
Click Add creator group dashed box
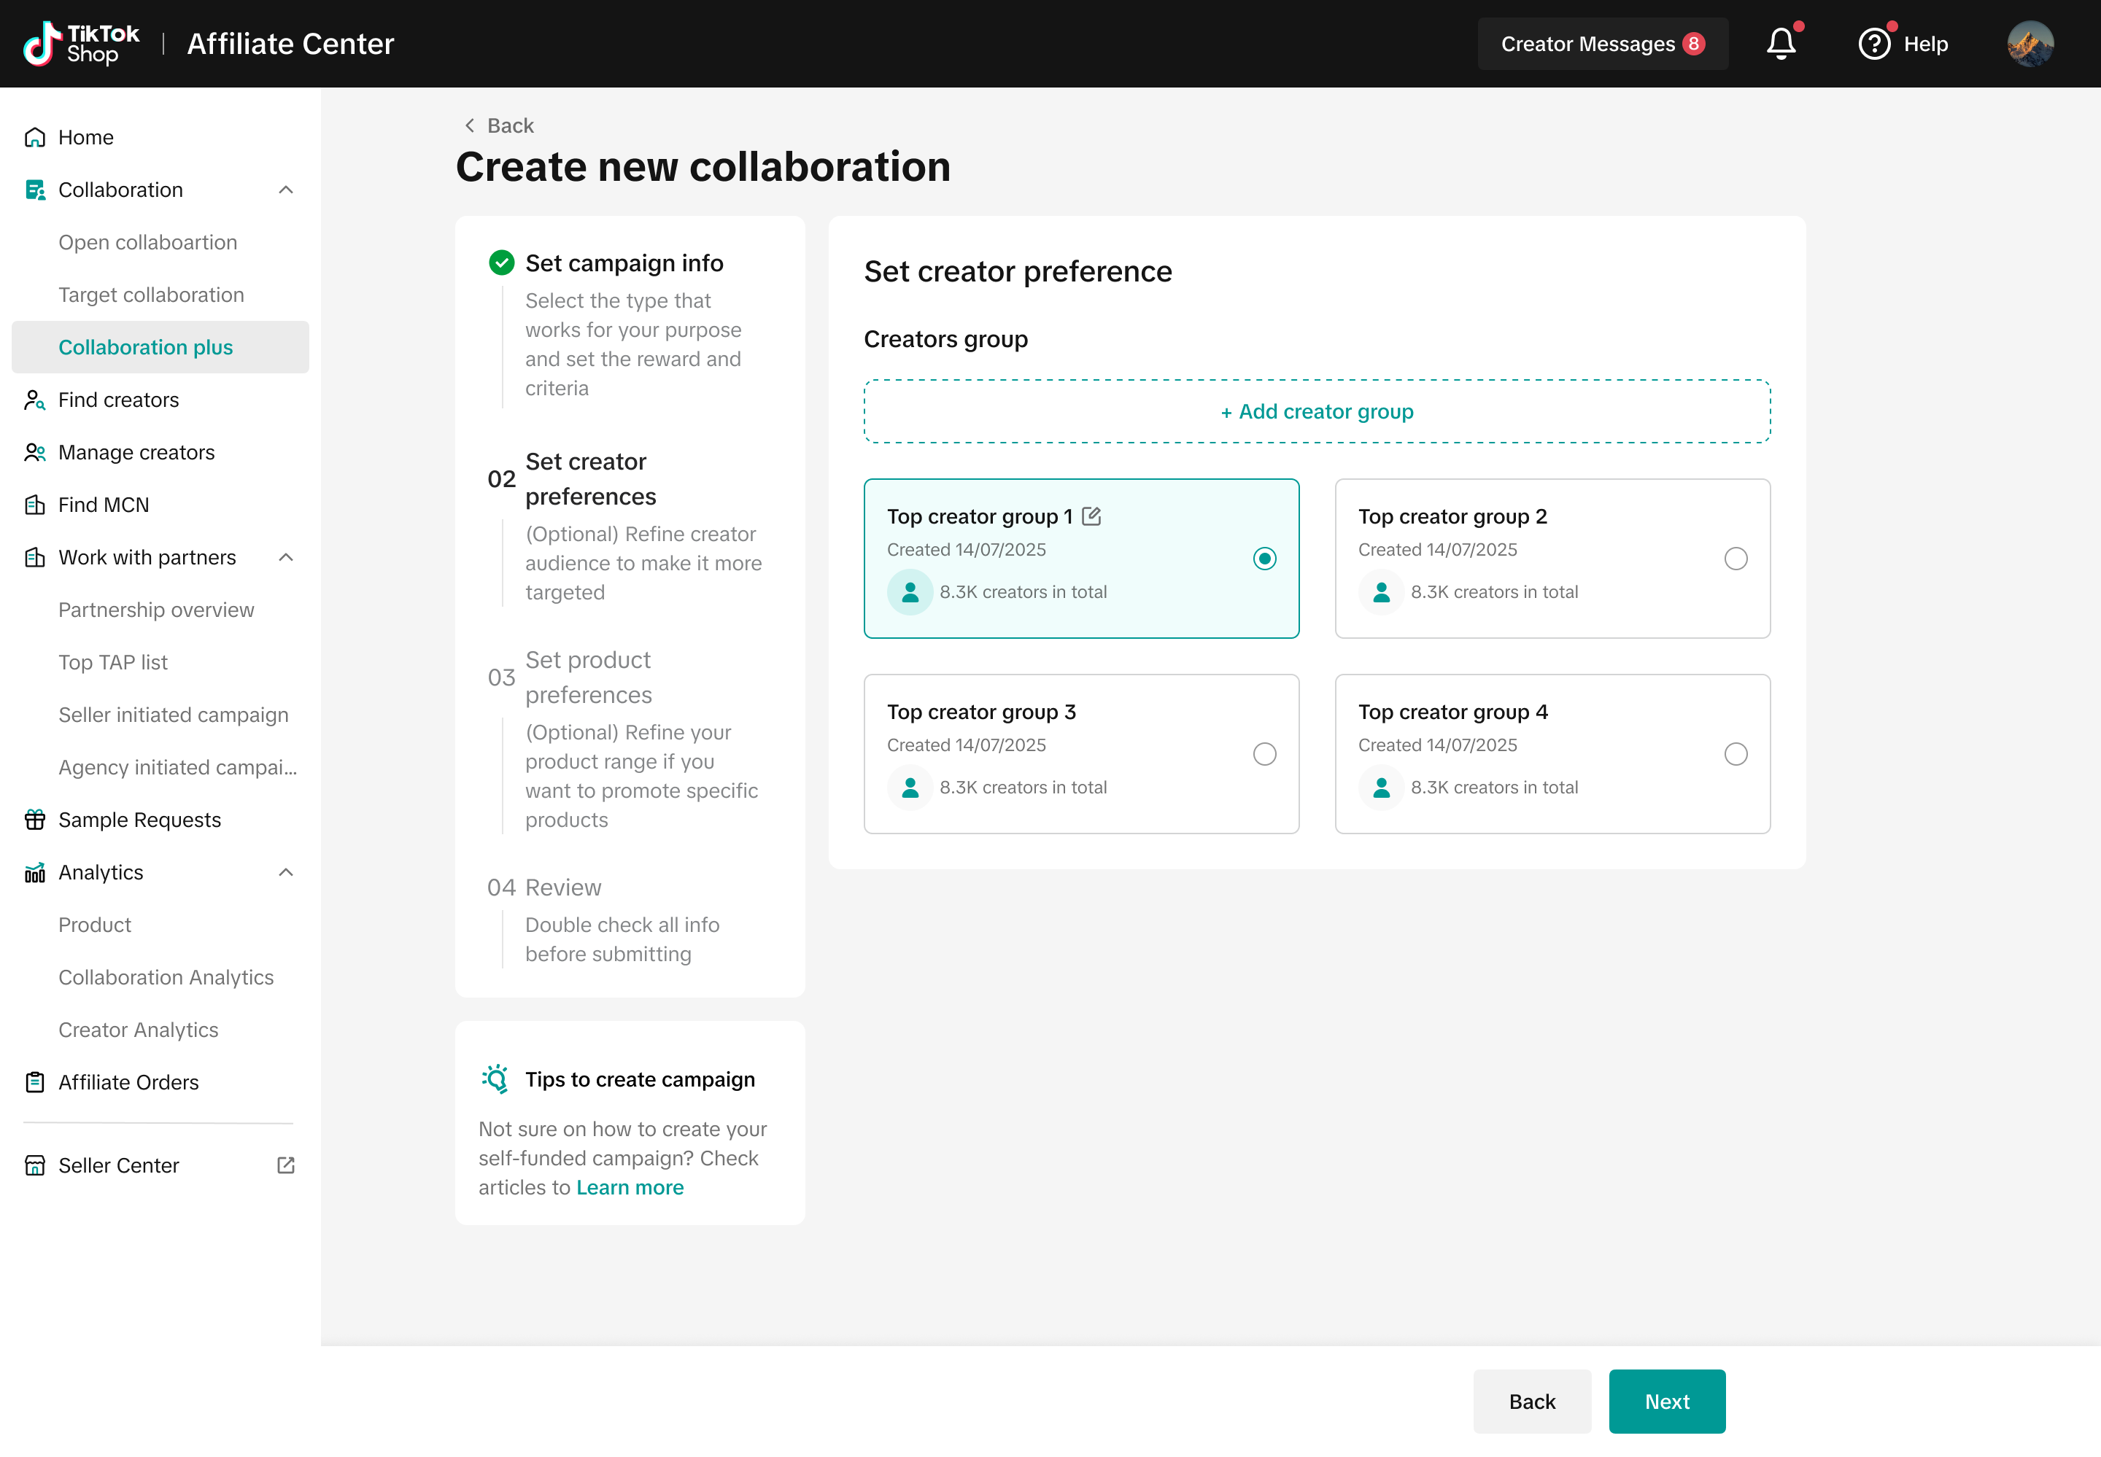[1317, 412]
